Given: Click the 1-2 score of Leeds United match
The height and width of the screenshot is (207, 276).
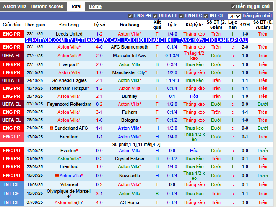Looking at the screenshot, I should (x=99, y=34).
